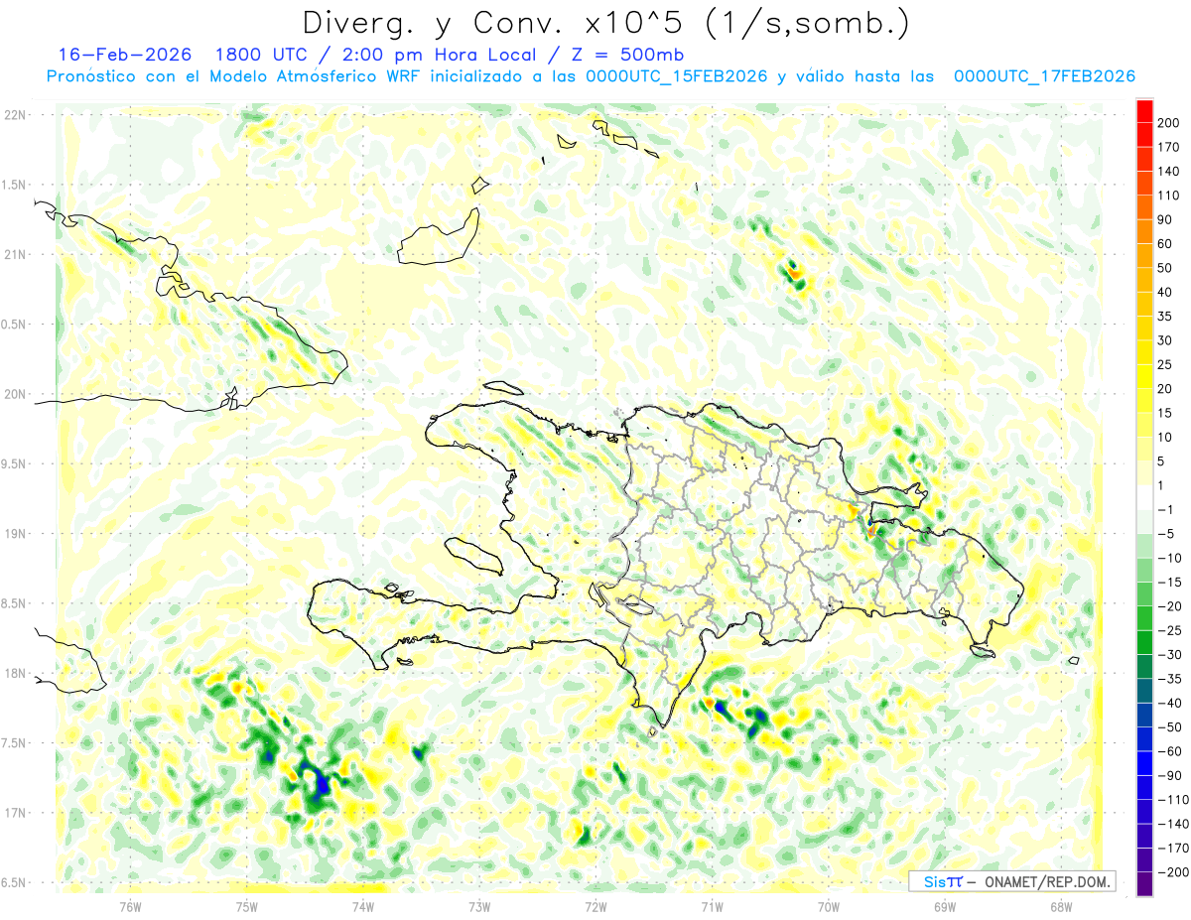This screenshot has width=1191, height=920.
Task: Click the longitude axis label '73W'
Action: [479, 906]
